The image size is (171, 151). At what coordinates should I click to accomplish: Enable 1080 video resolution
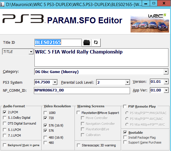pyautogui.click(x=45, y=113)
